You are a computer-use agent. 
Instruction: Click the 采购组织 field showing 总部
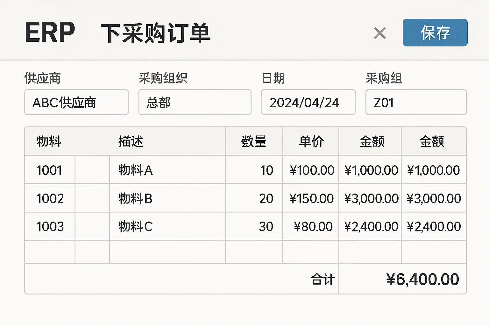(195, 102)
